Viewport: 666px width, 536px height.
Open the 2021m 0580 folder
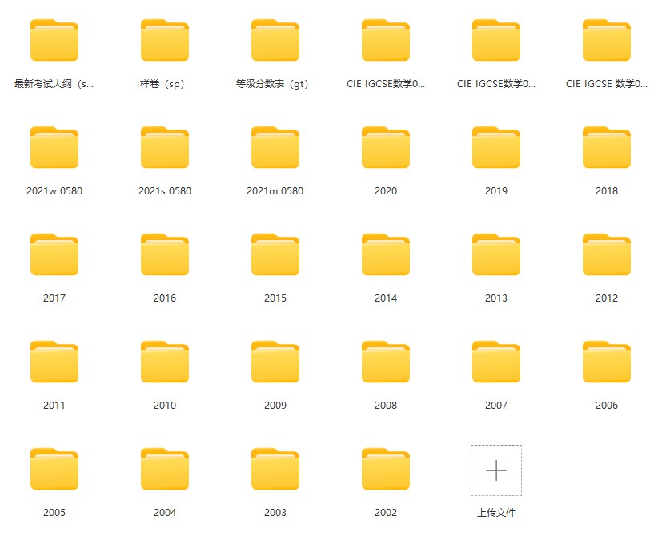[x=275, y=147]
